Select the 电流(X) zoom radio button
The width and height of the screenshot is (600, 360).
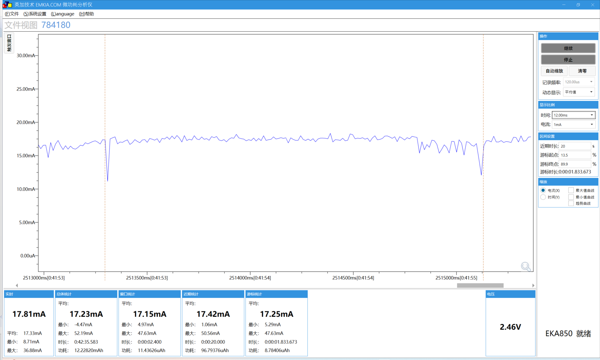point(543,190)
